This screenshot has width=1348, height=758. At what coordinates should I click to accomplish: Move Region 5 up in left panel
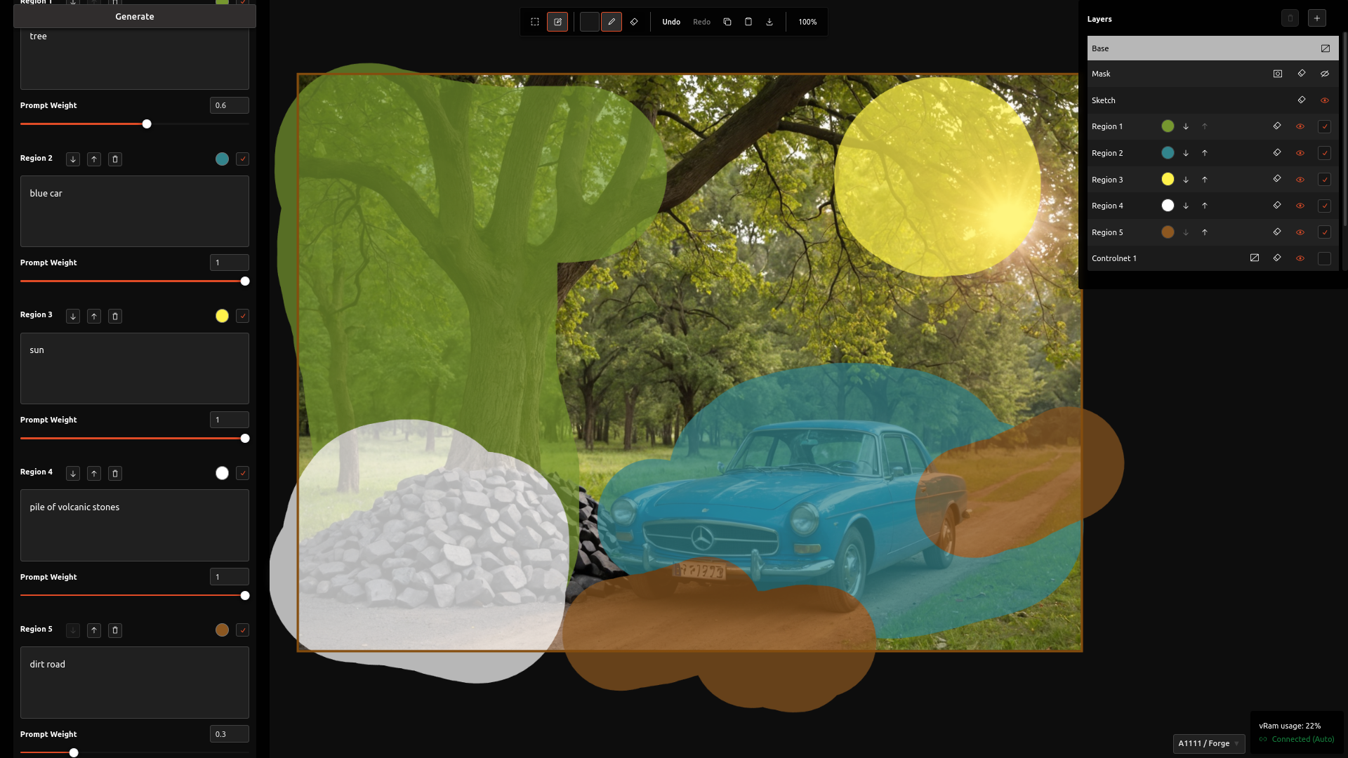(94, 630)
